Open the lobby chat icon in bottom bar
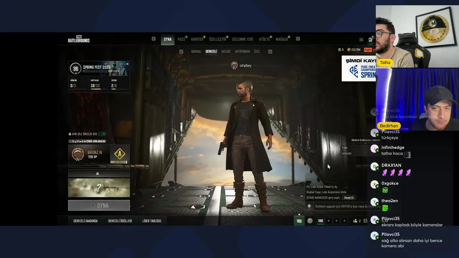Image resolution: width=459 pixels, height=258 pixels. click(299, 221)
